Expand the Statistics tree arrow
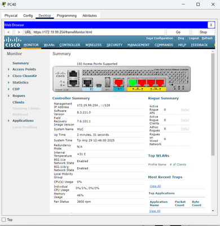Image resolution: width=220 pixels, height=226 pixels. pos(8,82)
